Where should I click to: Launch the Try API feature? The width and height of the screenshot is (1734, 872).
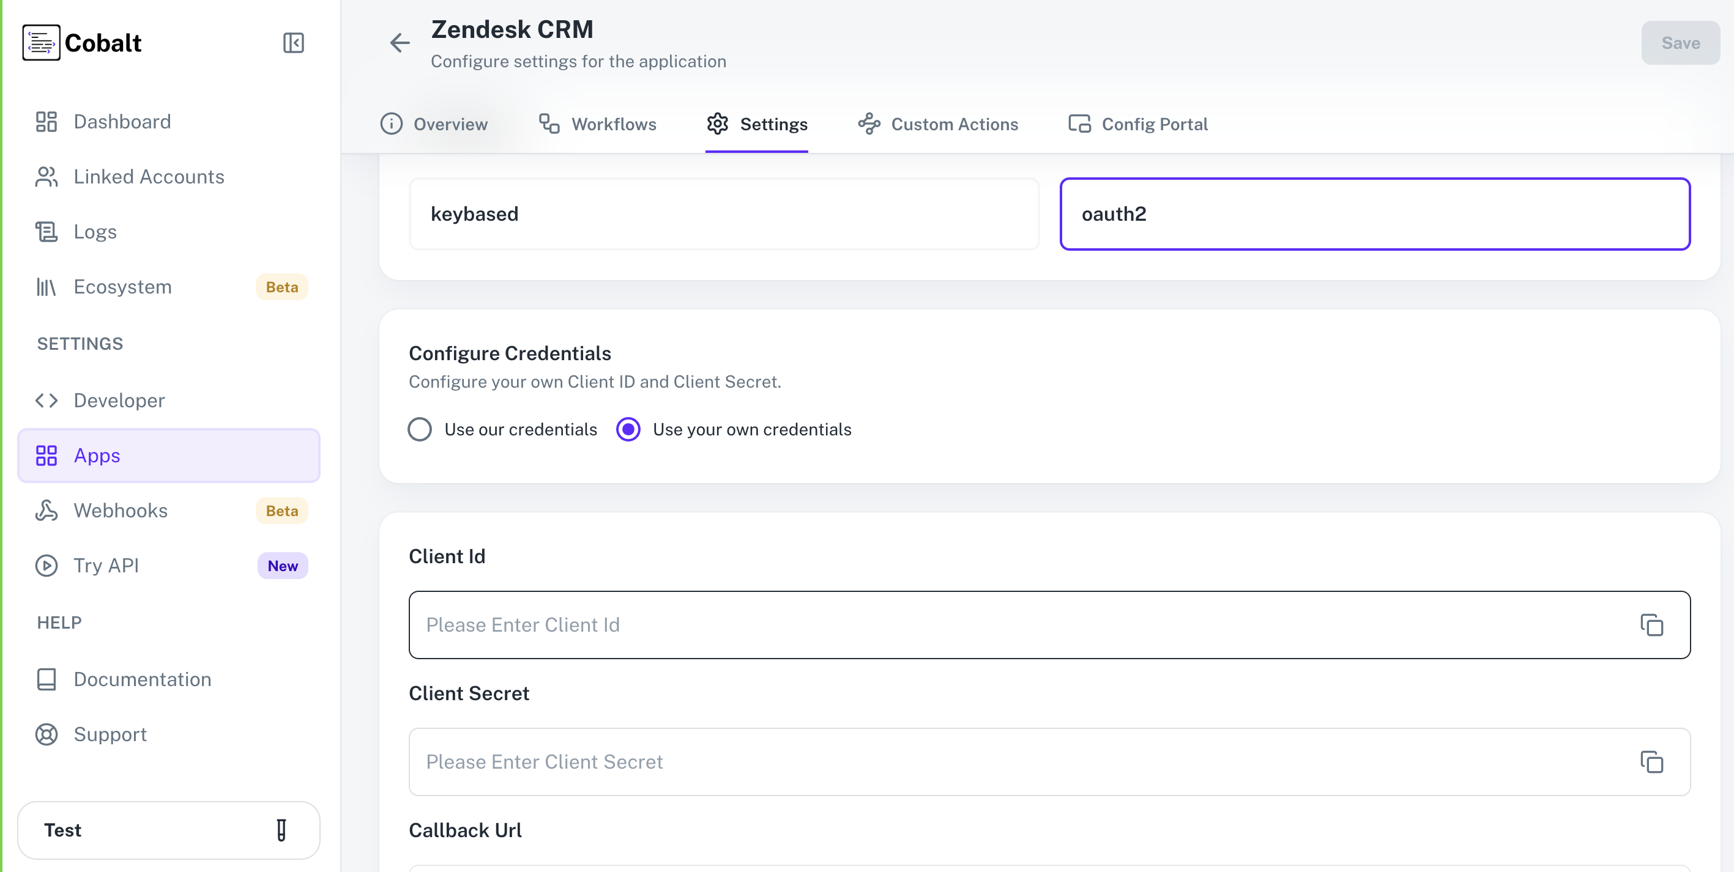click(106, 565)
